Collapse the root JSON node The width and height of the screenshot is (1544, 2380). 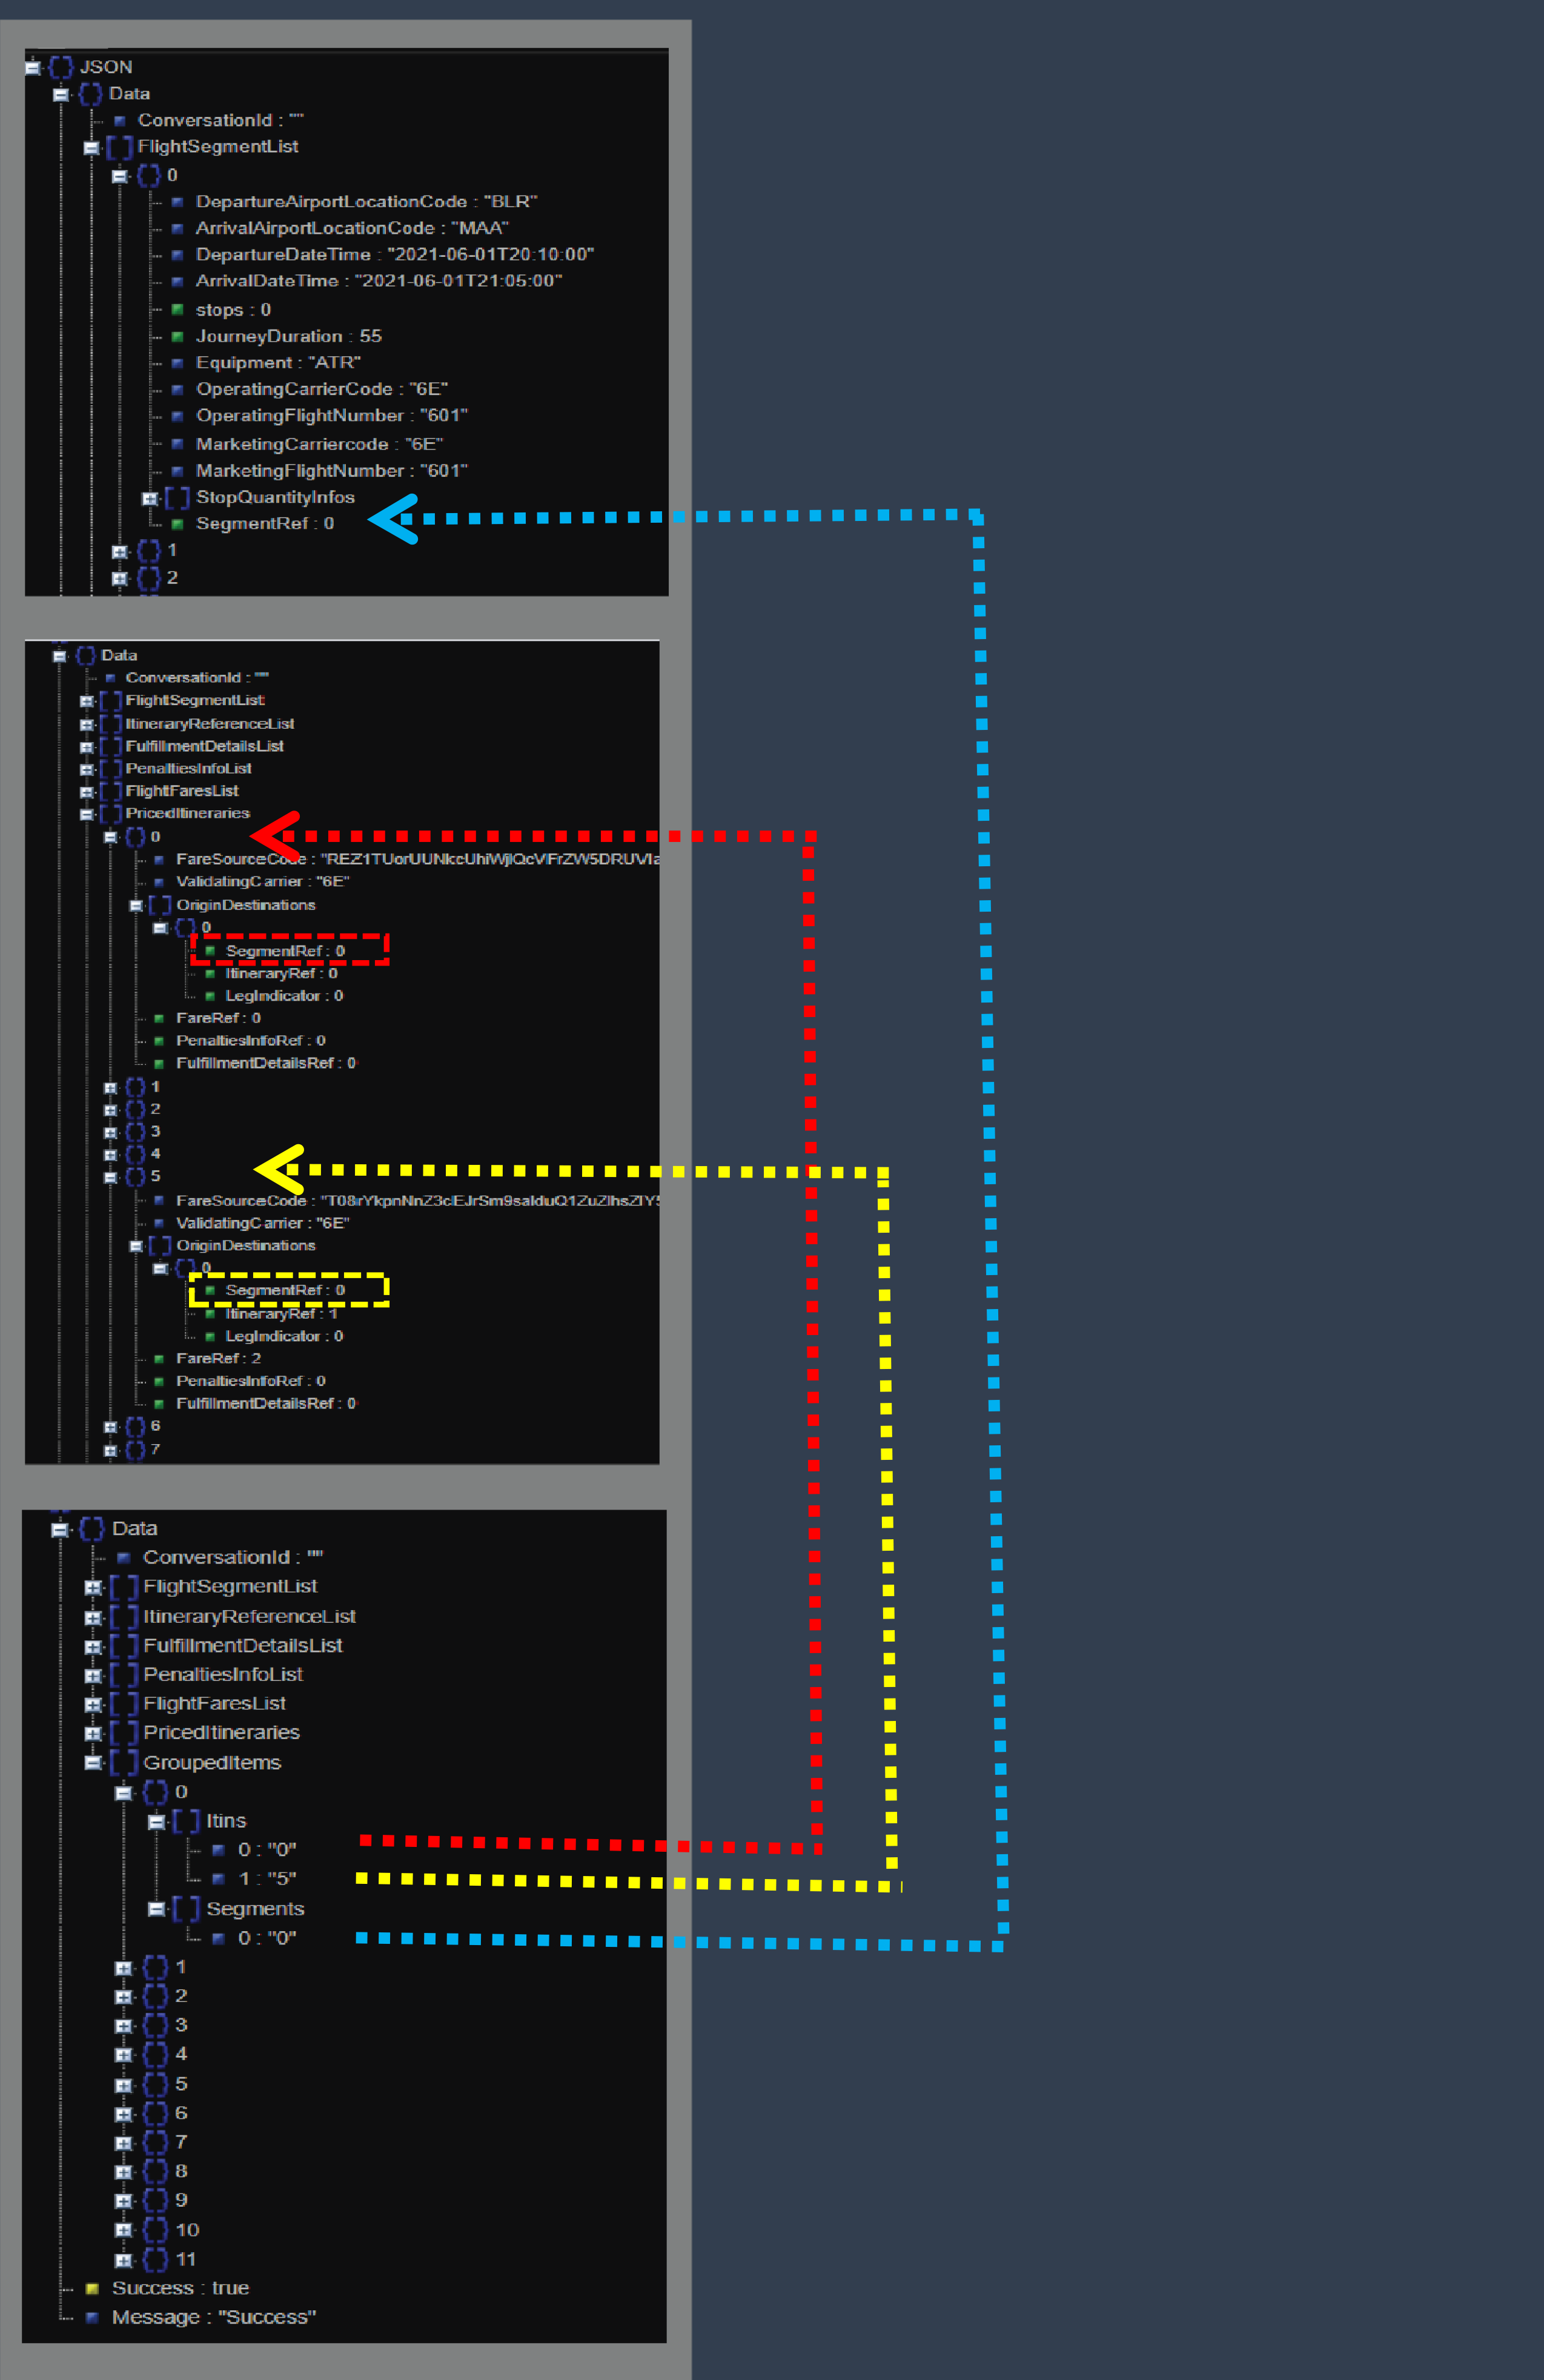coord(32,68)
